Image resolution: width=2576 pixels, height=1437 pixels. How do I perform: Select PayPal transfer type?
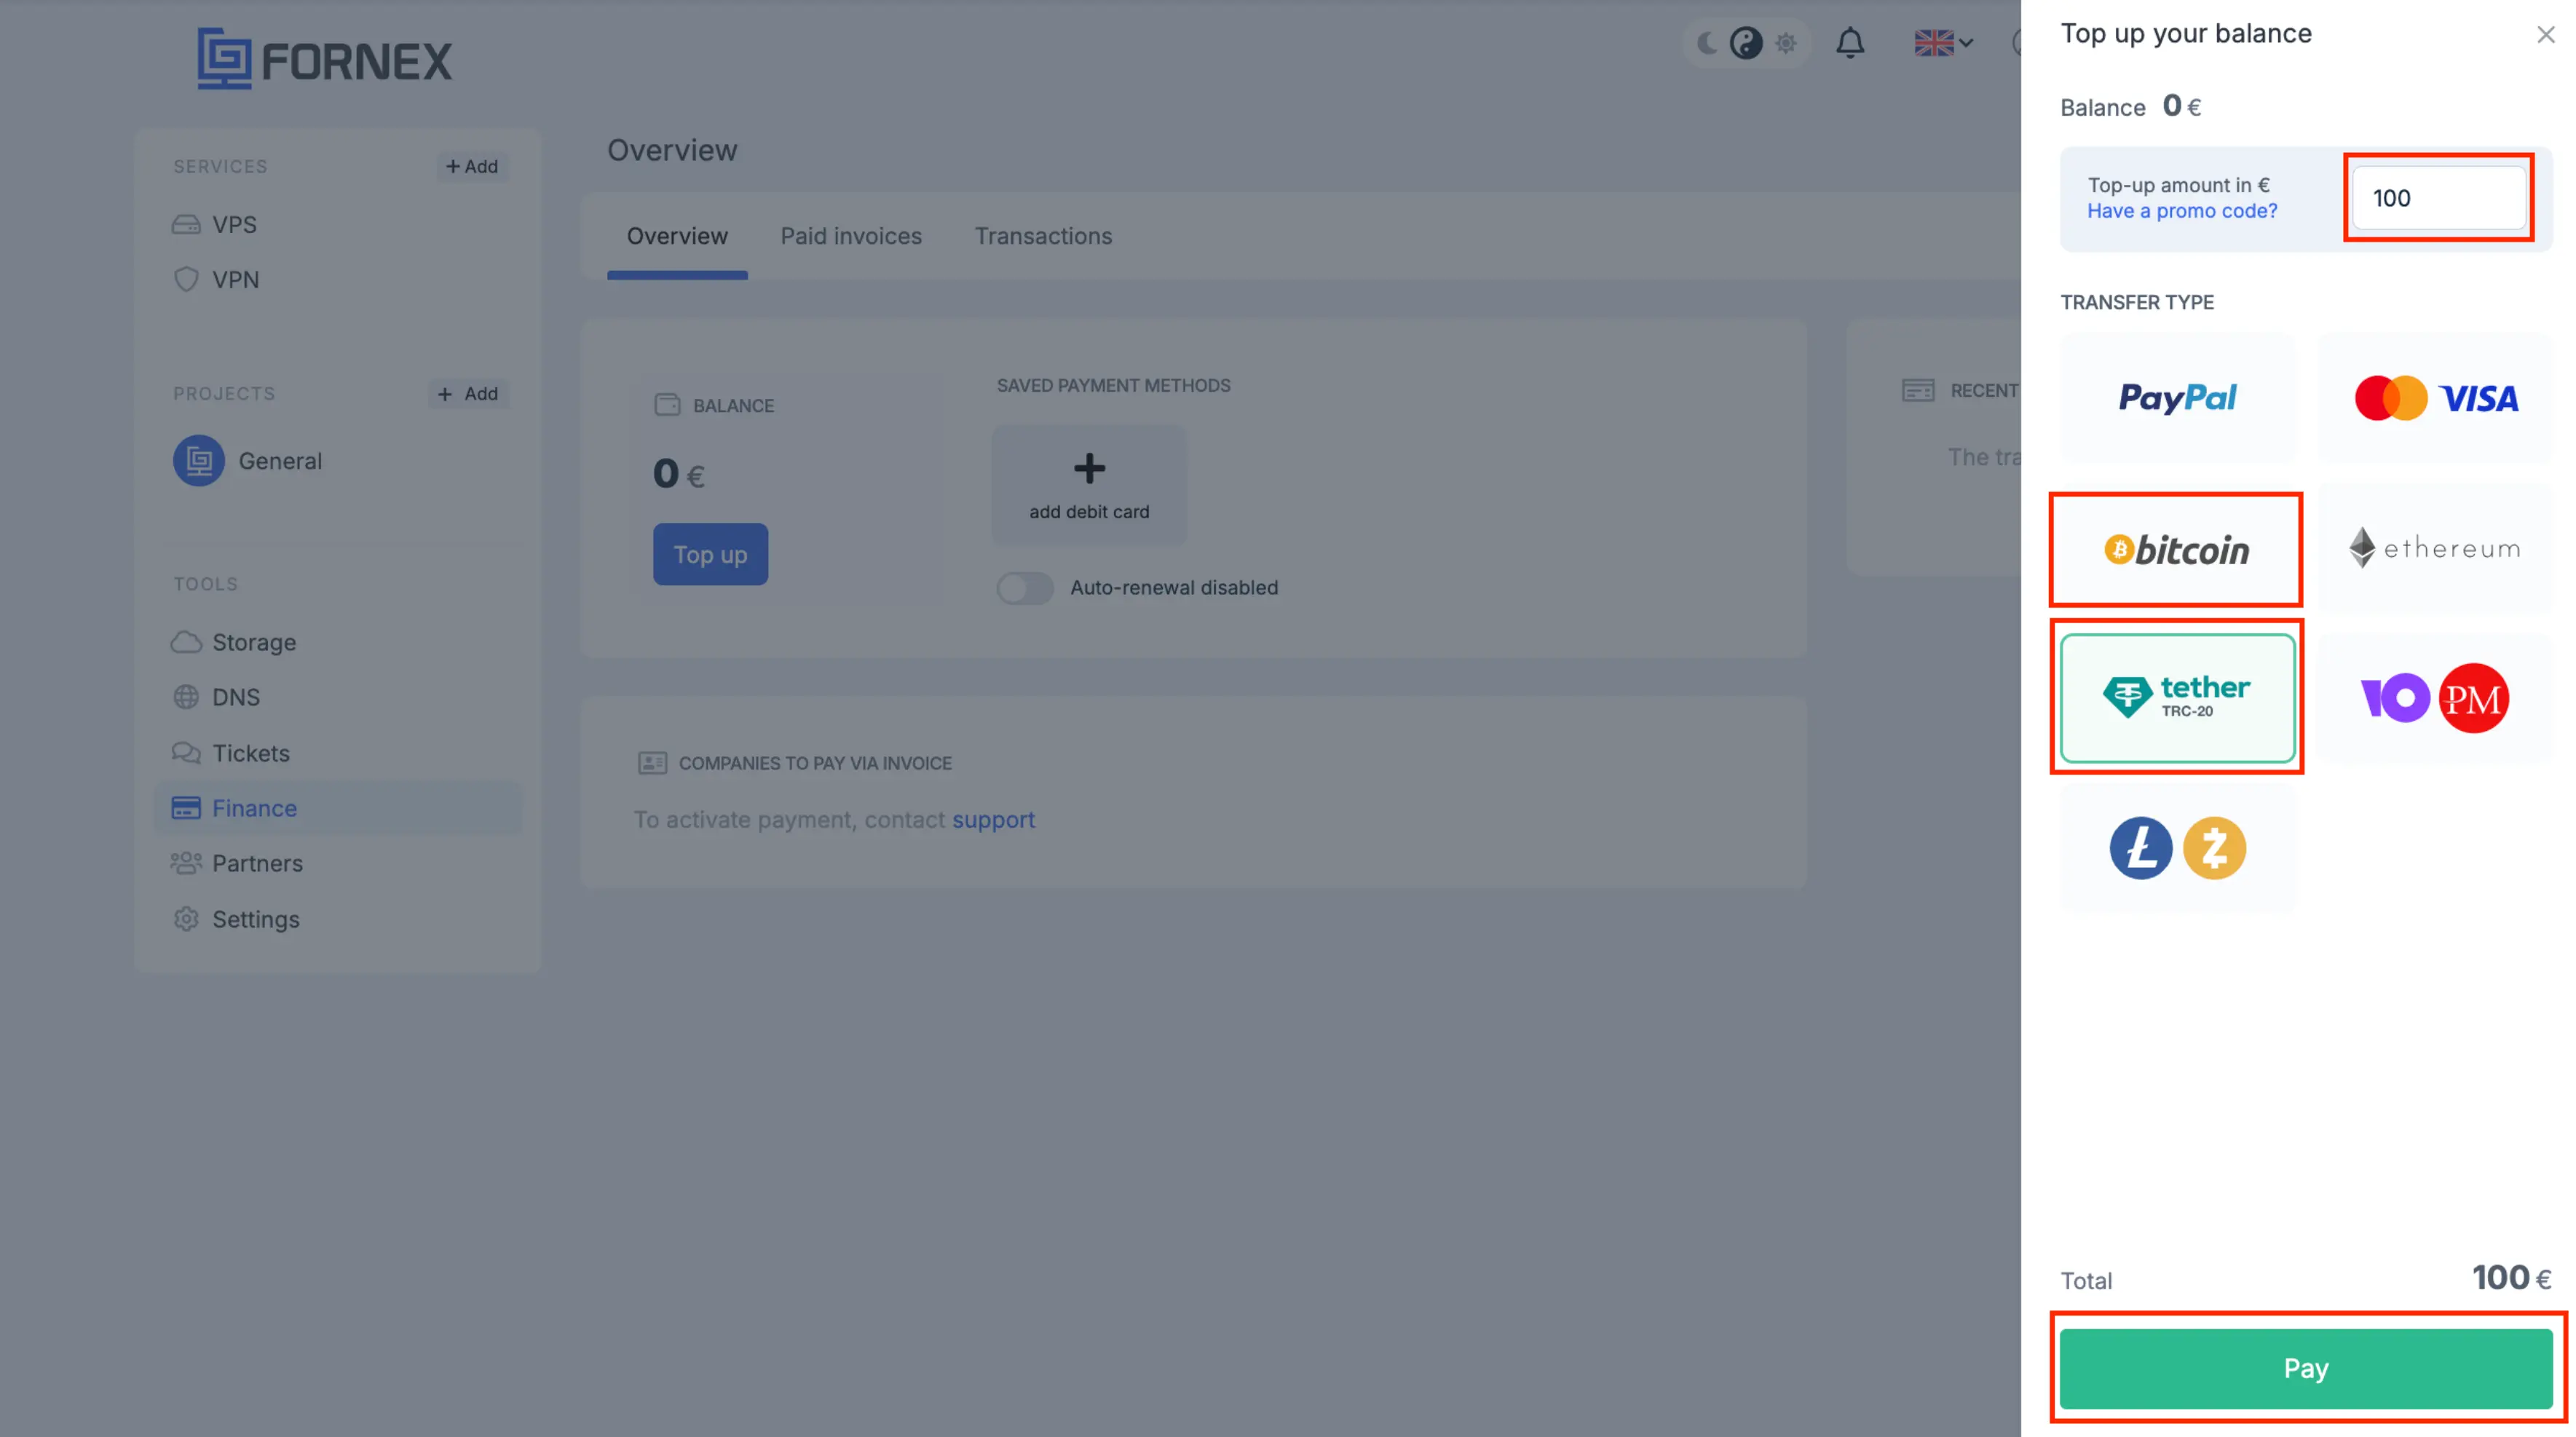2177,398
